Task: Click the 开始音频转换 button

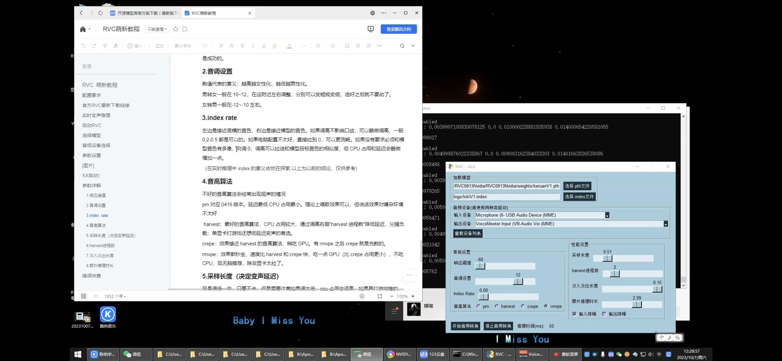Action: [465, 326]
